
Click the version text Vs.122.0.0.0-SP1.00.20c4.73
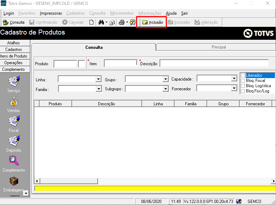coord(209,202)
